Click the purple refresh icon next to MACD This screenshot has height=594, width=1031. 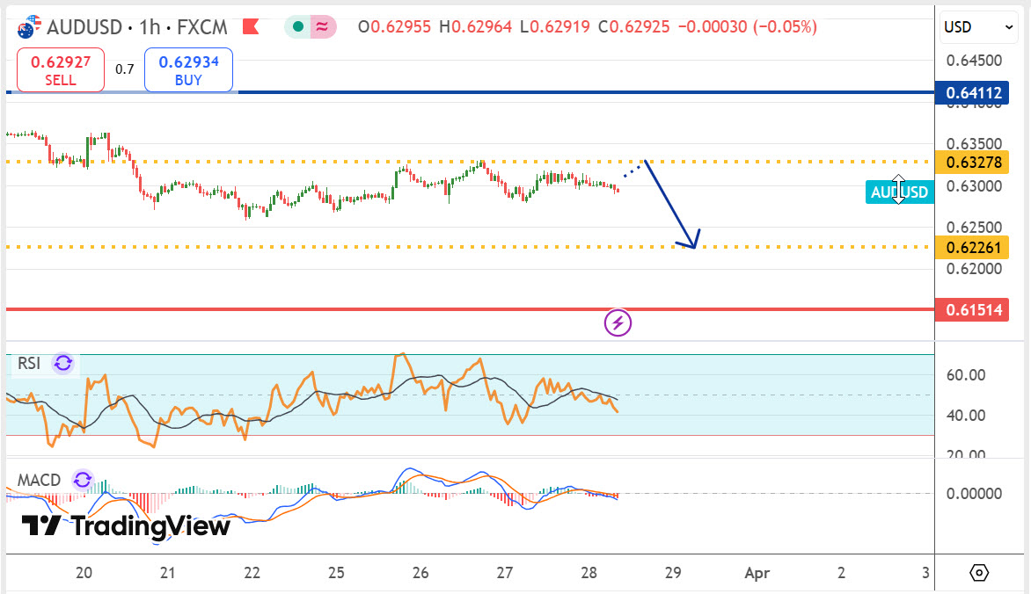coord(82,480)
